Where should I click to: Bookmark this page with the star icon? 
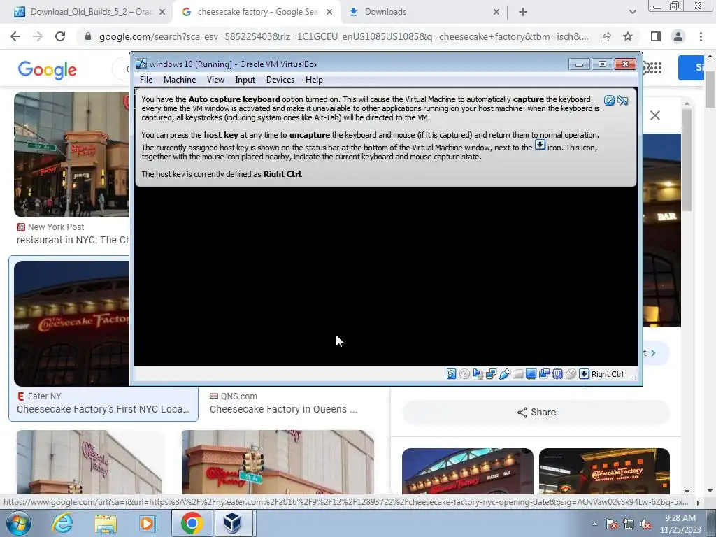click(628, 36)
